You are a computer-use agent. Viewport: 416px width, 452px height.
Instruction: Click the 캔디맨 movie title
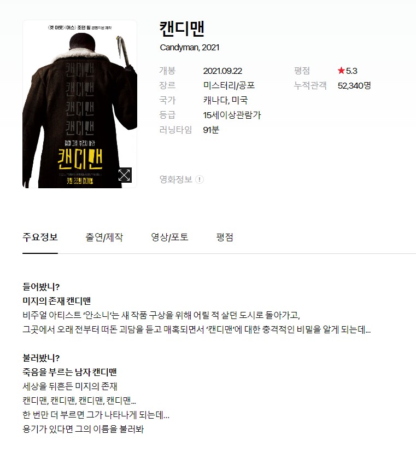(182, 28)
